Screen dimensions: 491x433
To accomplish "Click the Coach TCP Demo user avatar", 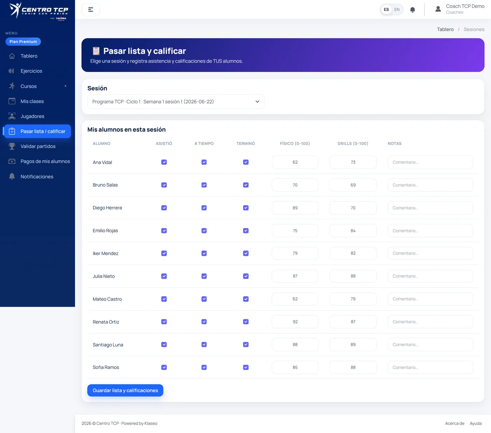I will pyautogui.click(x=438, y=9).
